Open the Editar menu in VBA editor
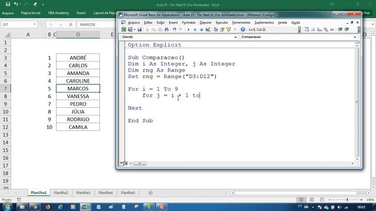The height and width of the screenshot is (211, 376). [x=148, y=22]
